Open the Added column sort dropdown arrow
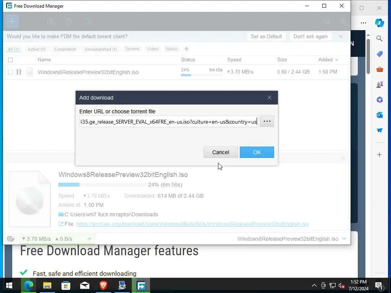This screenshot has height=293, width=391. (336, 60)
